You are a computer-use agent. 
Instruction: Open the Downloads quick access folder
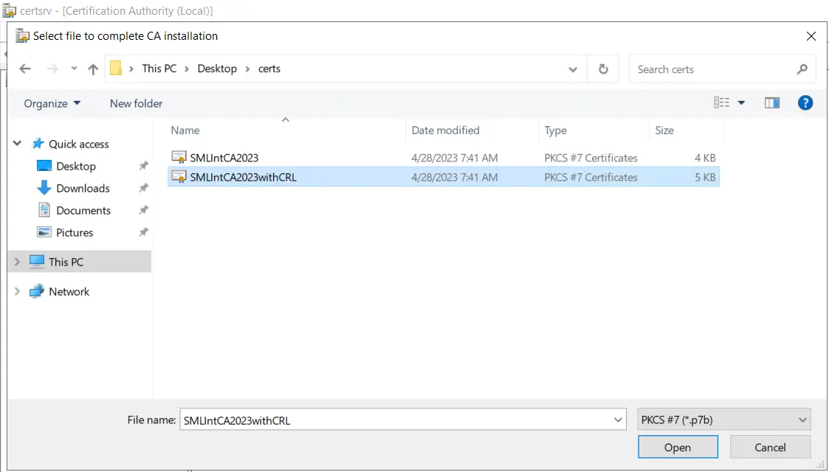click(x=83, y=188)
